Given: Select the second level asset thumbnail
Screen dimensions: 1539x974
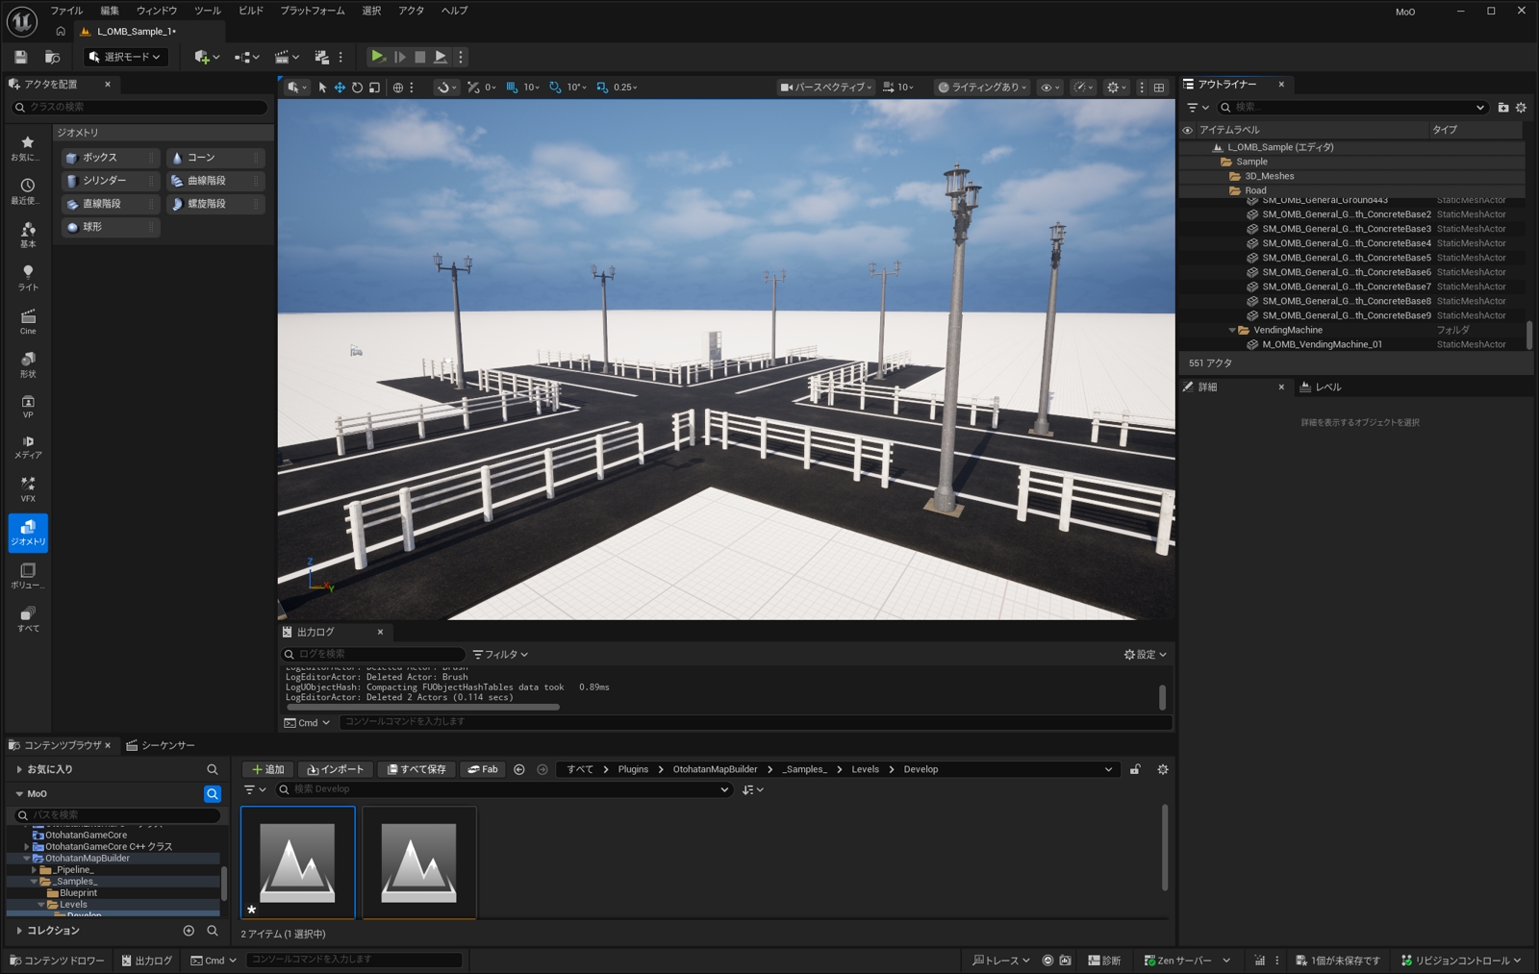Looking at the screenshot, I should tap(419, 862).
